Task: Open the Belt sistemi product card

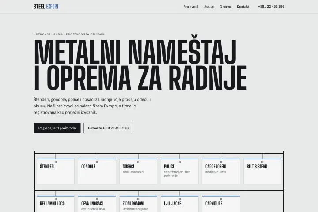Action: [x=262, y=171]
